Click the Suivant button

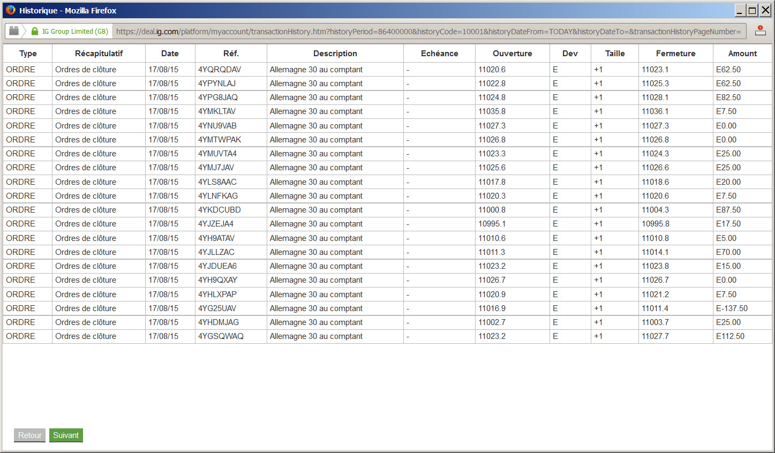(x=66, y=435)
